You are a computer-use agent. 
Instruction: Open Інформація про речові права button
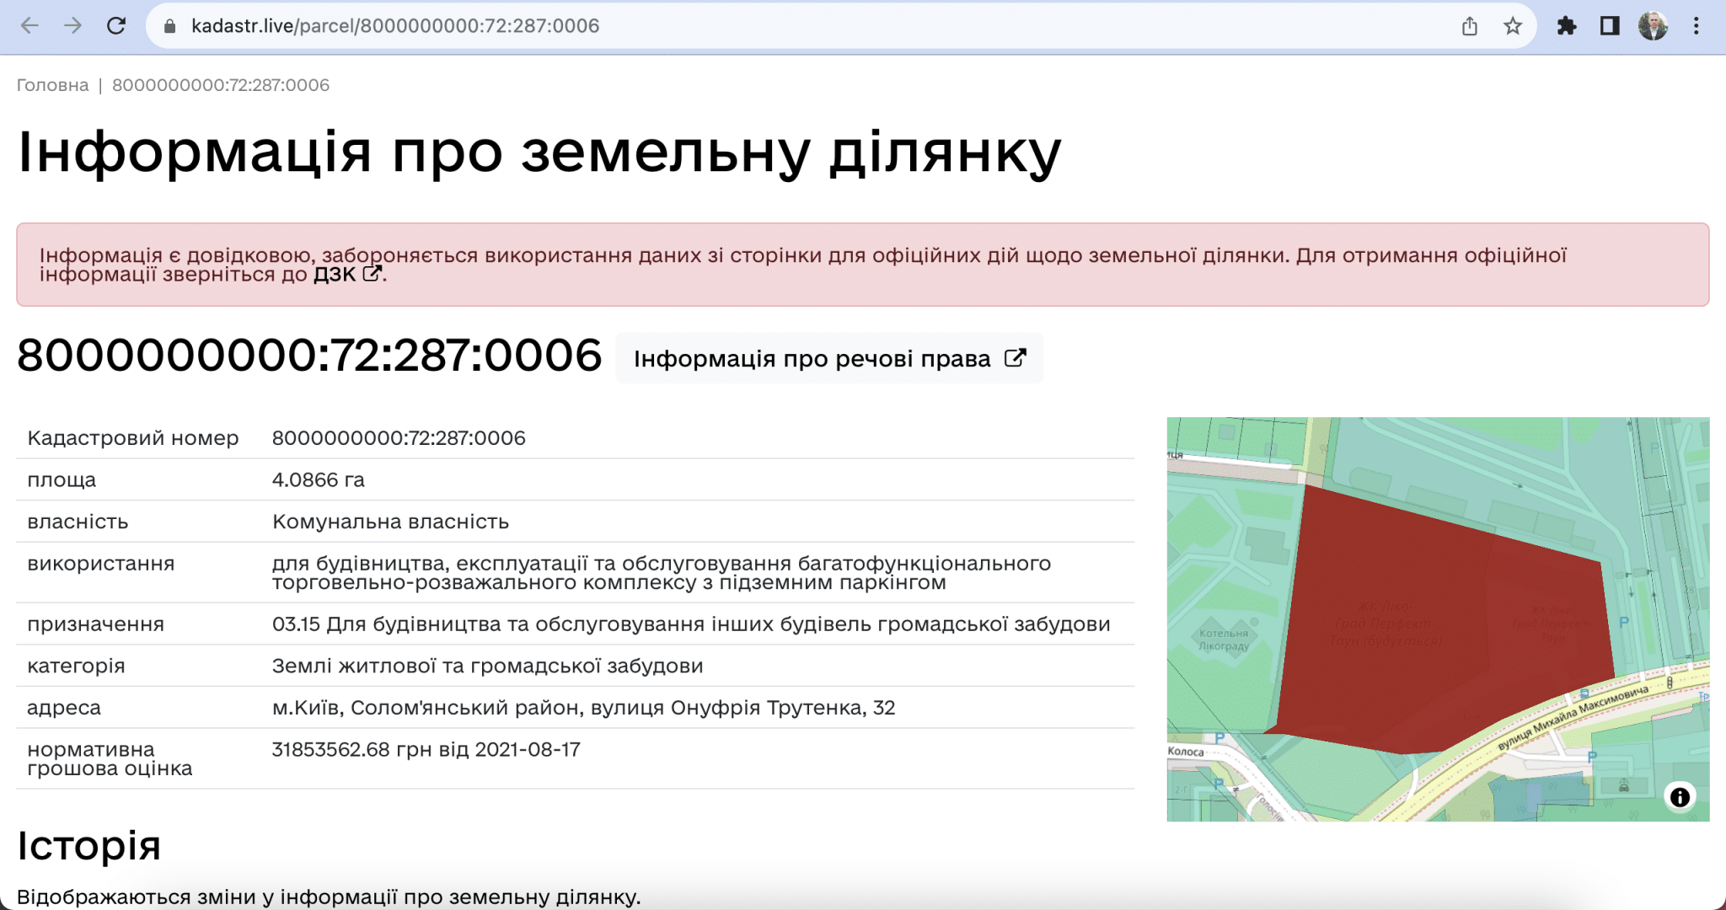click(829, 359)
